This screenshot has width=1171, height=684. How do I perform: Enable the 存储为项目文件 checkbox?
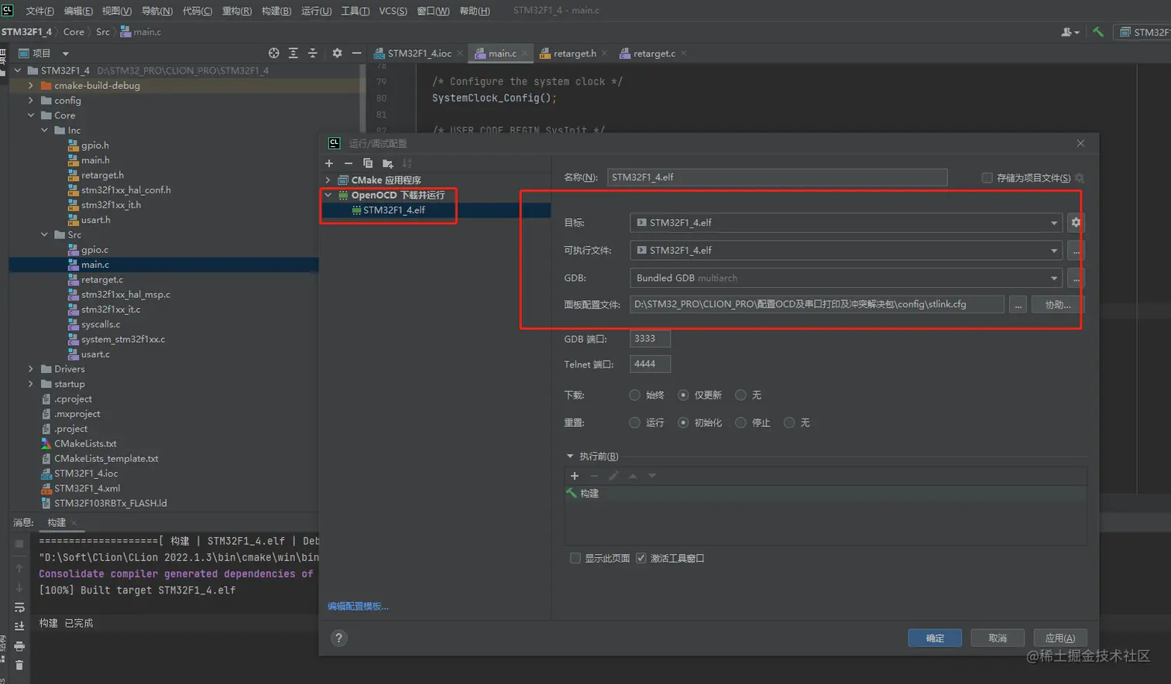coord(987,178)
